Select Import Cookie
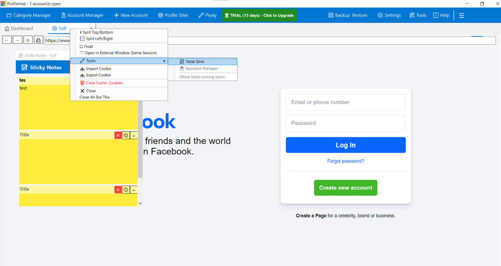Viewport: 501px width, 266px height. (119, 69)
